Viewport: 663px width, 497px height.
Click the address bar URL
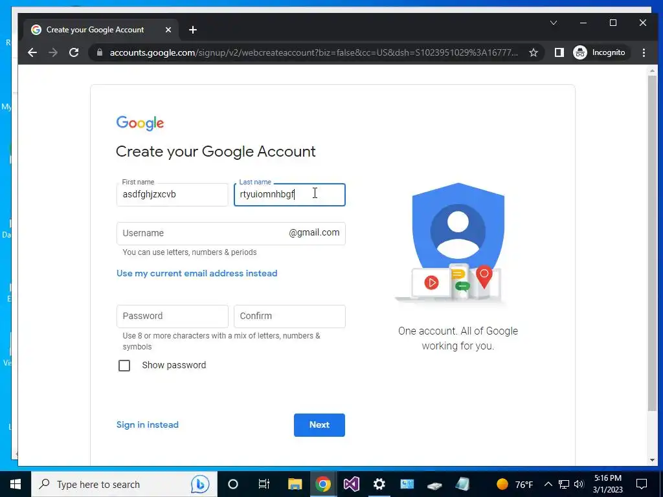(x=313, y=52)
